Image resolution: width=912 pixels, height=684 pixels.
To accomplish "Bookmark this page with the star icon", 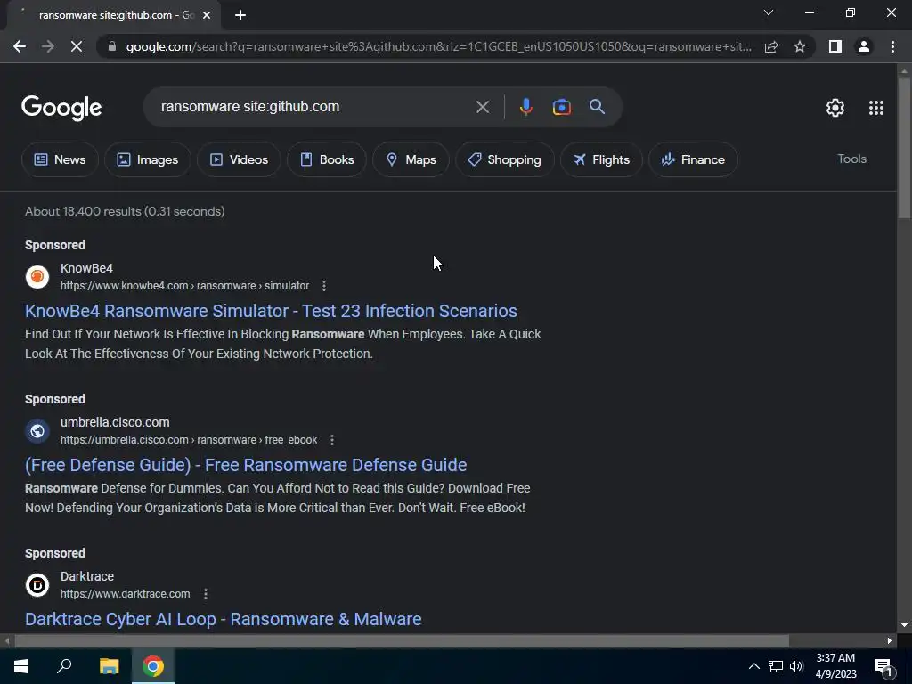I will (x=800, y=46).
